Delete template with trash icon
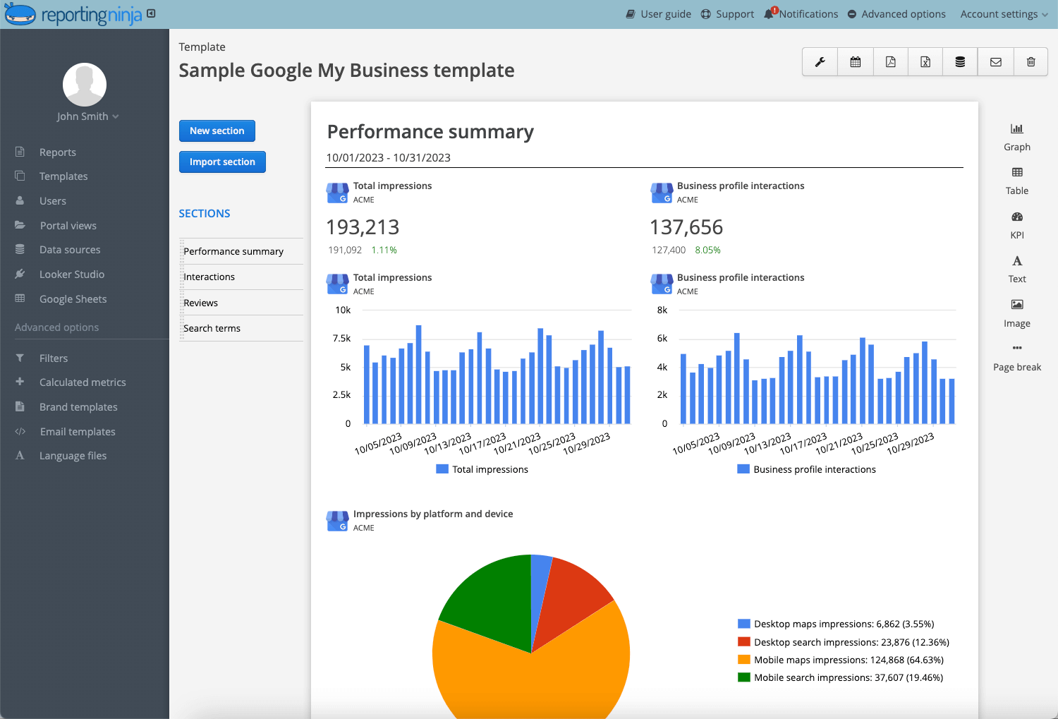Screen dimensions: 1058x719 [x=1030, y=62]
